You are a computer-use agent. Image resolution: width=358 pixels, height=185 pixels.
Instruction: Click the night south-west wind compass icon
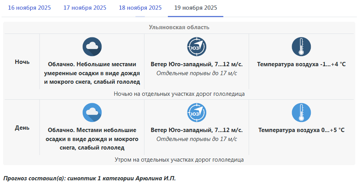(196, 47)
